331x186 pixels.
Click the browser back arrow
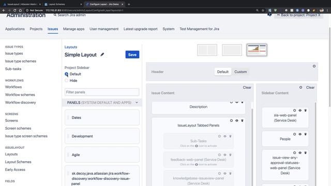tap(4, 10)
